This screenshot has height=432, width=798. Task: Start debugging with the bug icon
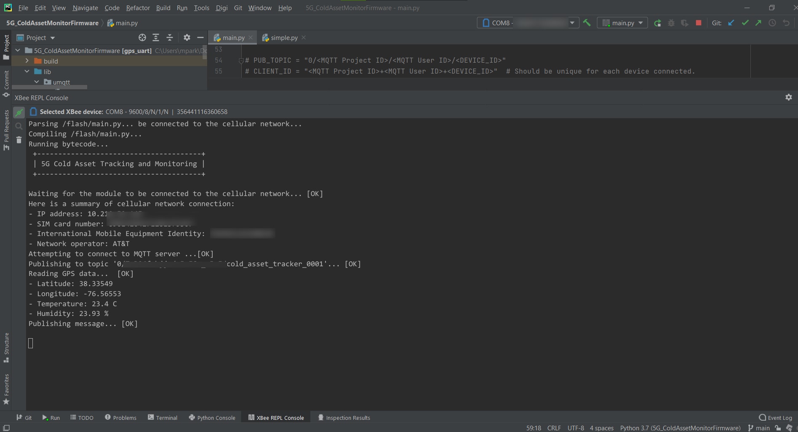[x=671, y=23]
